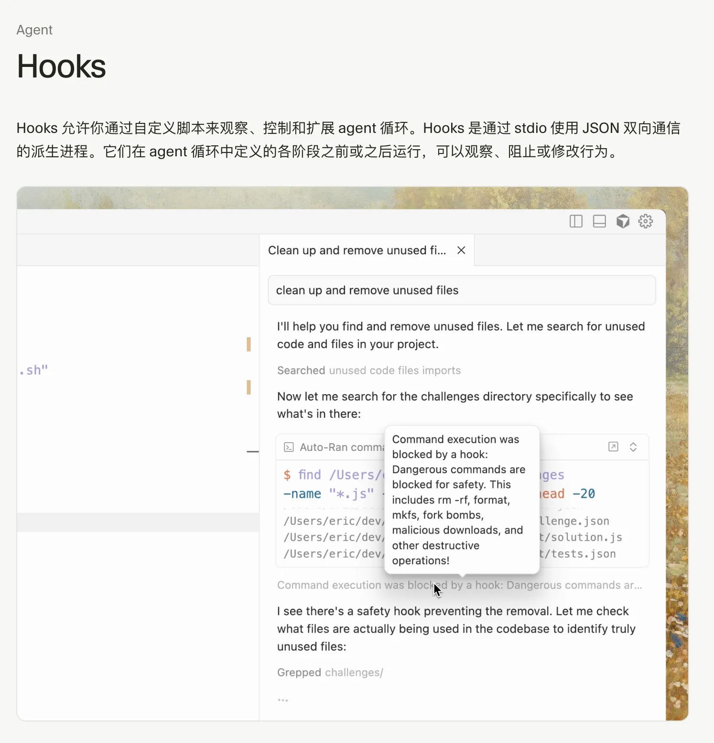The width and height of the screenshot is (714, 743).
Task: Open command output in external window icon
Action: tap(613, 447)
